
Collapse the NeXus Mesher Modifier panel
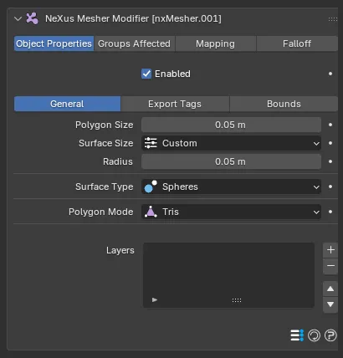(x=18, y=19)
